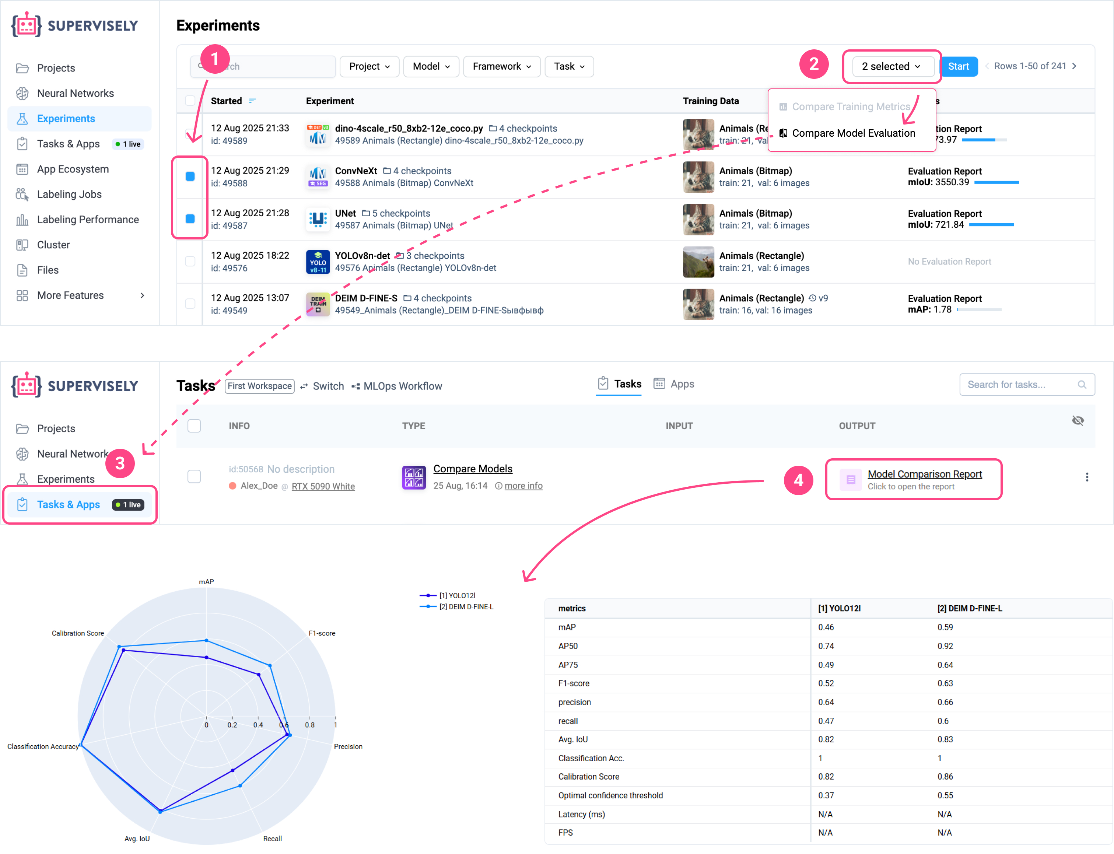Expand the Project filter dropdown
The image size is (1114, 854).
coord(369,66)
